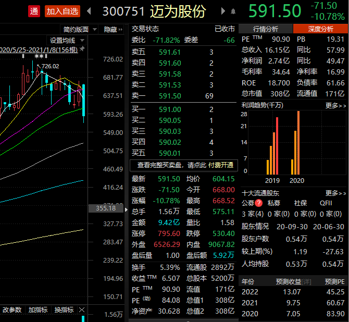The height and width of the screenshot is (322, 349).
Task: Select the 卖五 591.61 ask row
Action: 184,52
